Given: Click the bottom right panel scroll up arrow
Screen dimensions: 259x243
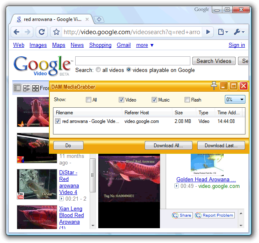Looking at the screenshot, I should [x=241, y=213].
